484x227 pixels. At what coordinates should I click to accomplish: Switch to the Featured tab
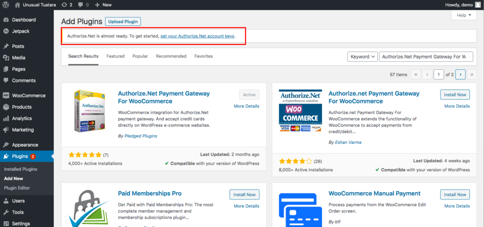115,56
